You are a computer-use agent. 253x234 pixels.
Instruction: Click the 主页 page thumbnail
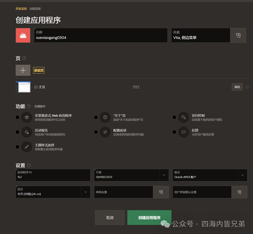pyautogui.click(x=23, y=87)
